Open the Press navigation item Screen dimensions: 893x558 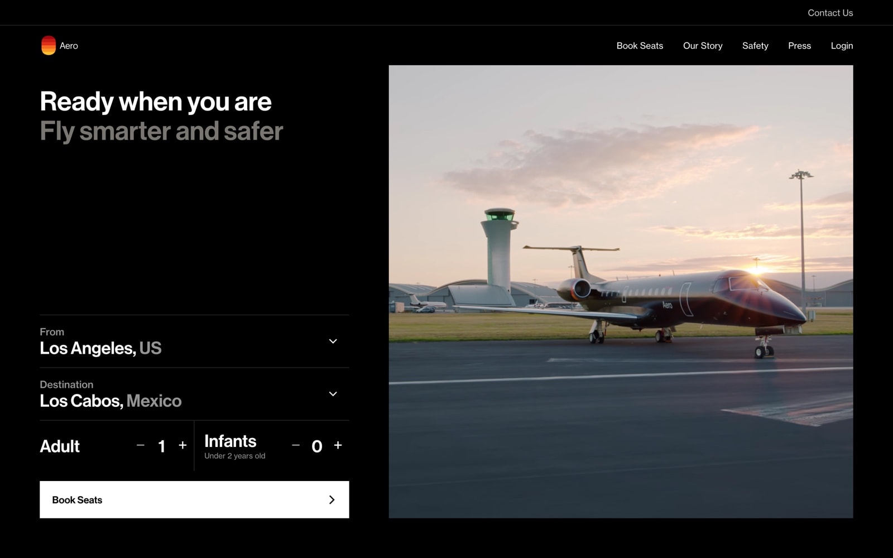coord(799,46)
